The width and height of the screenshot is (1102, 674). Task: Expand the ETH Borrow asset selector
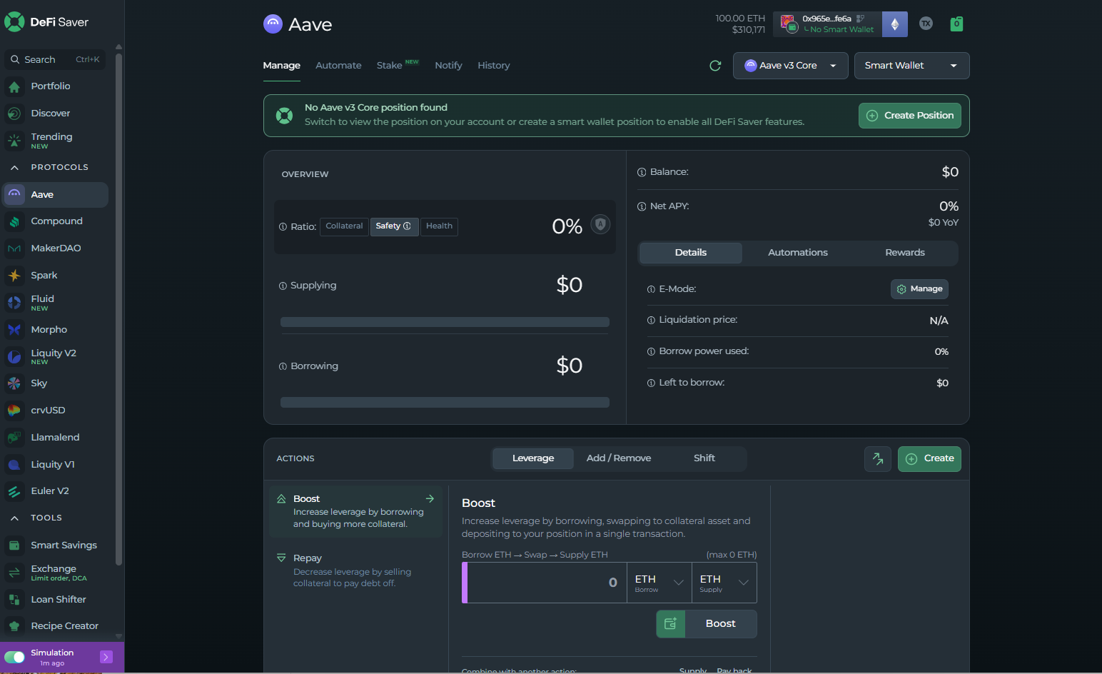(x=659, y=583)
